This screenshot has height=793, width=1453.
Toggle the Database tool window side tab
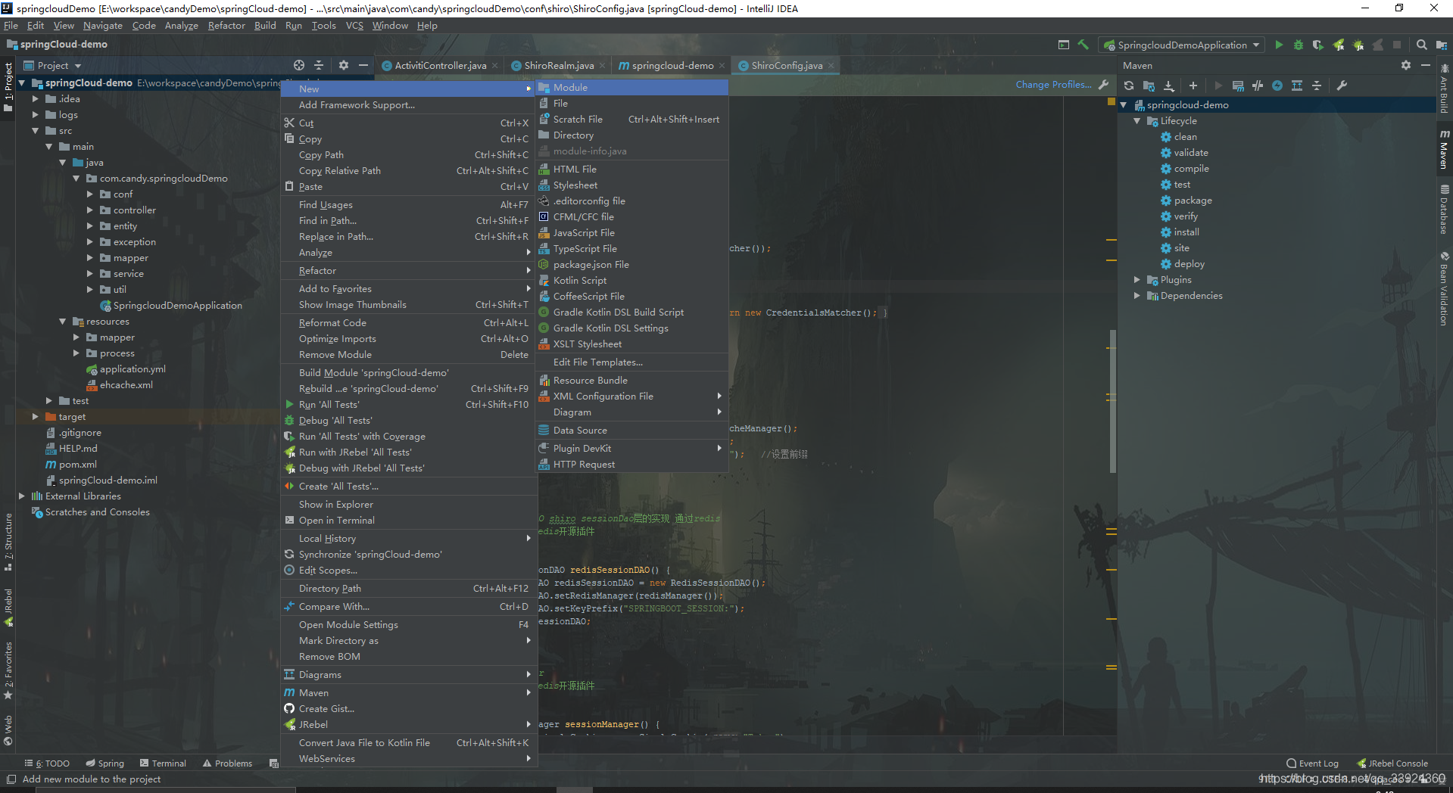point(1445,210)
